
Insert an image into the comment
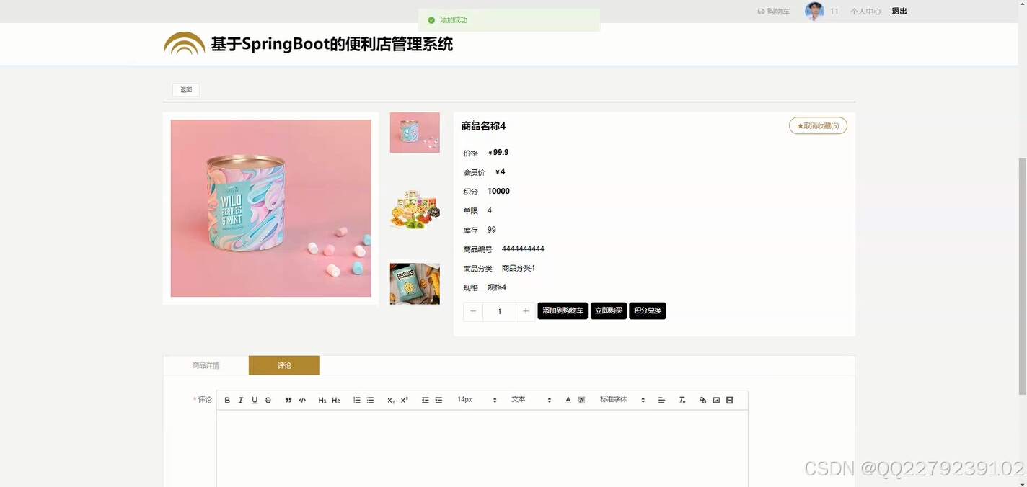click(x=716, y=399)
